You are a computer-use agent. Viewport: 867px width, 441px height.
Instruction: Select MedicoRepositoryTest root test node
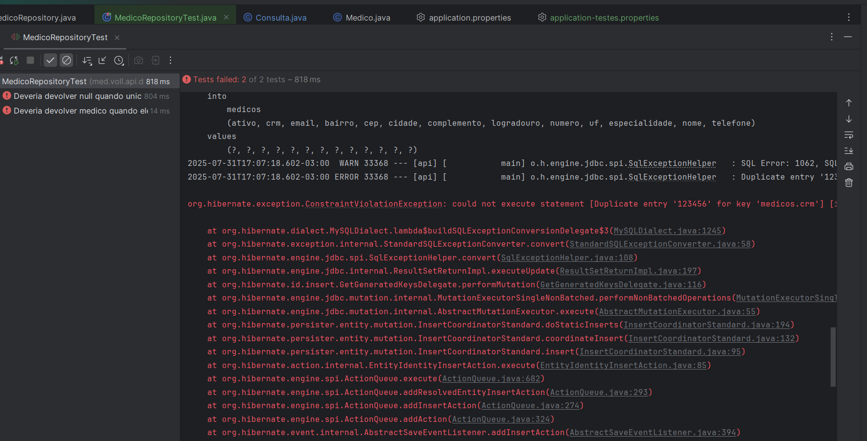point(90,81)
